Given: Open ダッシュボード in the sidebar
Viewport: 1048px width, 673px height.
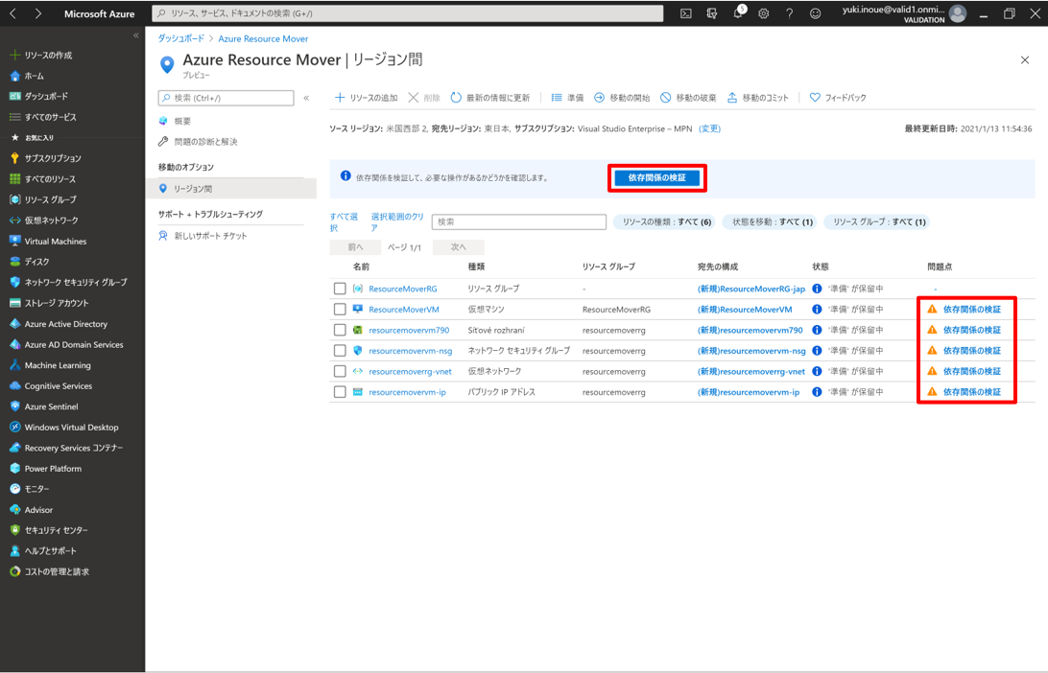Looking at the screenshot, I should click(x=38, y=96).
